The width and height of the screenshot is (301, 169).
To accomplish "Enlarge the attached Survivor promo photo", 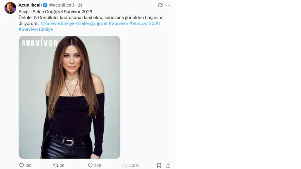I will click(x=69, y=97).
